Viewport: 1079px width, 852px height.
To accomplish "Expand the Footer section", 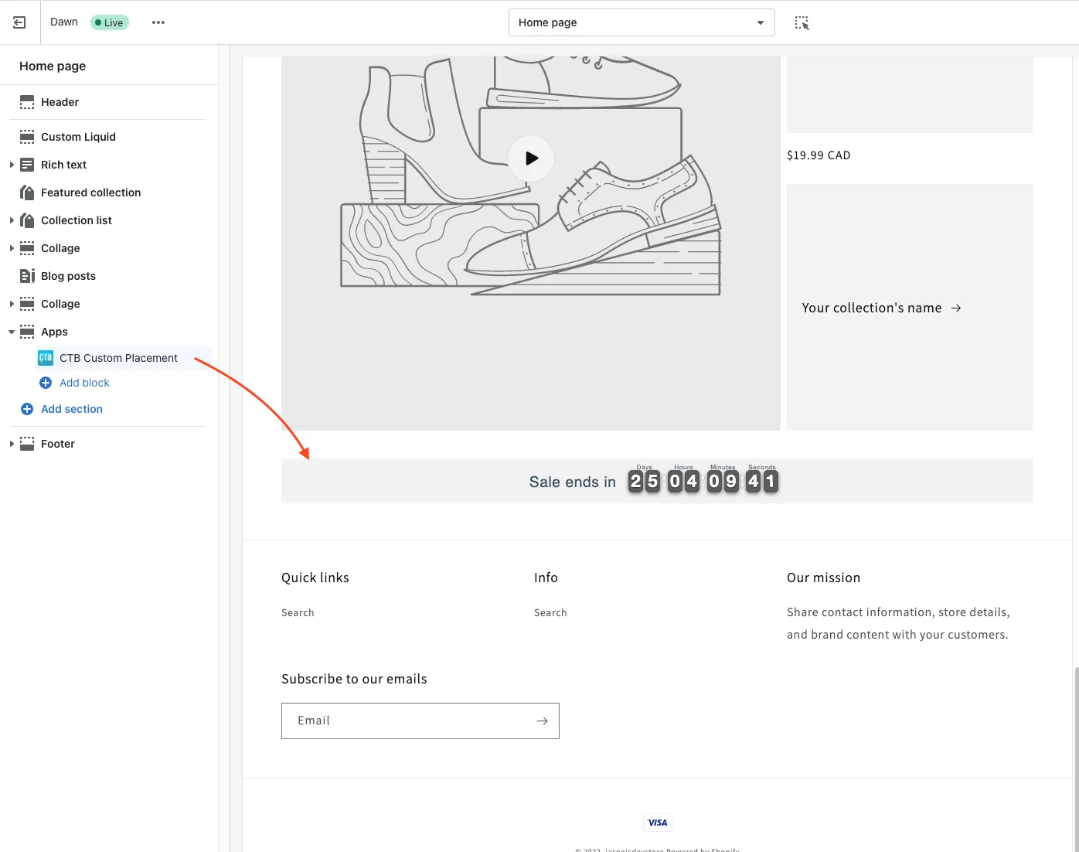I will tap(12, 444).
